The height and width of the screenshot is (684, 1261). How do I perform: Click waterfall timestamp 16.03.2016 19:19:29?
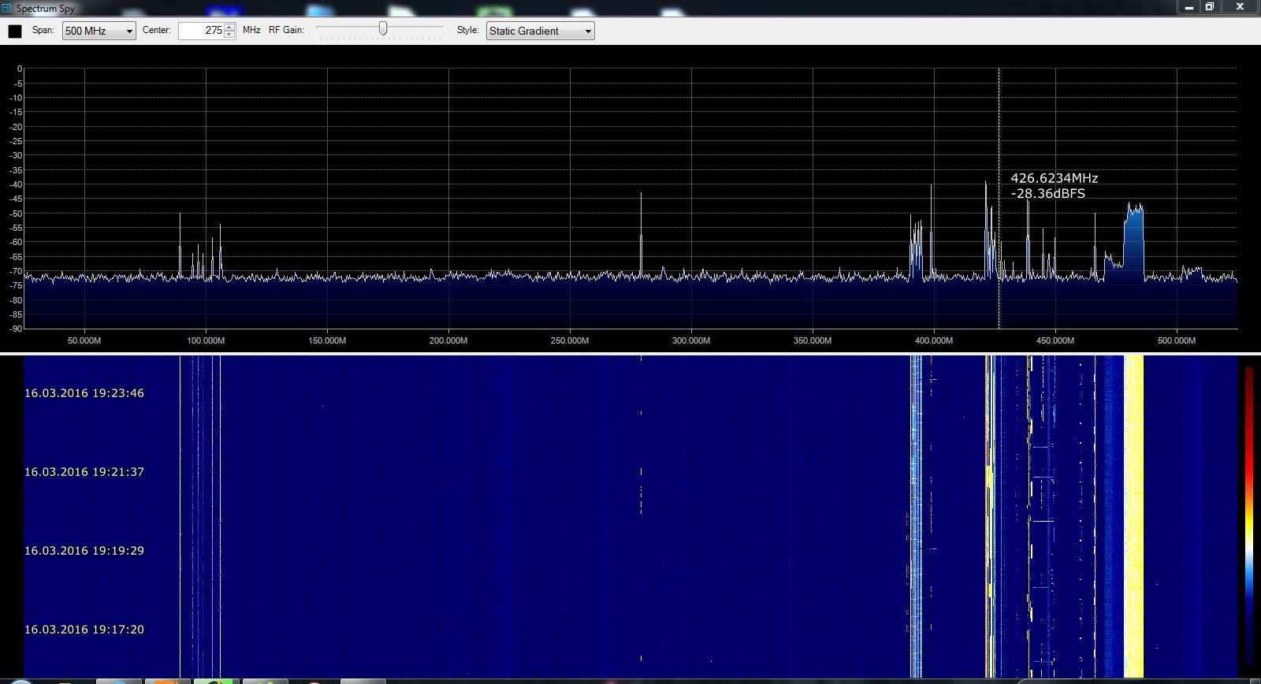pos(84,551)
